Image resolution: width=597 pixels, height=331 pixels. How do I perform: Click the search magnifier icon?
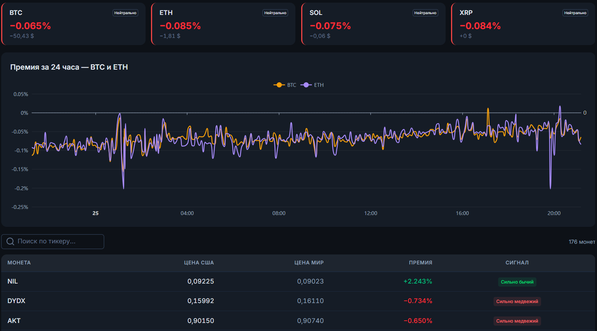pos(10,241)
